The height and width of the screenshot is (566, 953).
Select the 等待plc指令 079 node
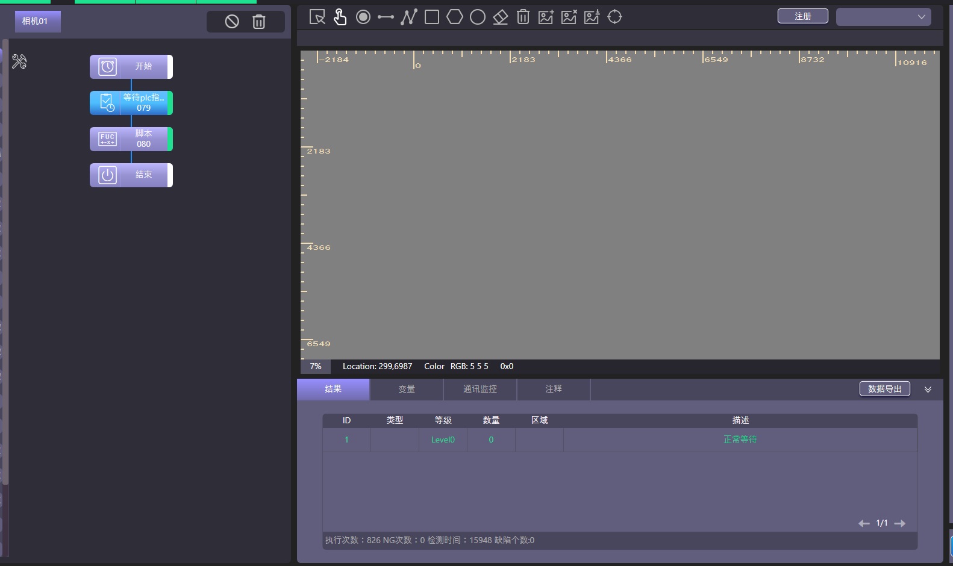131,103
